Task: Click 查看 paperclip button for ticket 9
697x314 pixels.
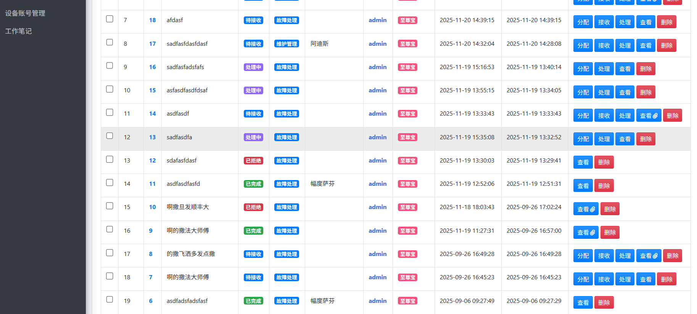Action: (x=586, y=232)
